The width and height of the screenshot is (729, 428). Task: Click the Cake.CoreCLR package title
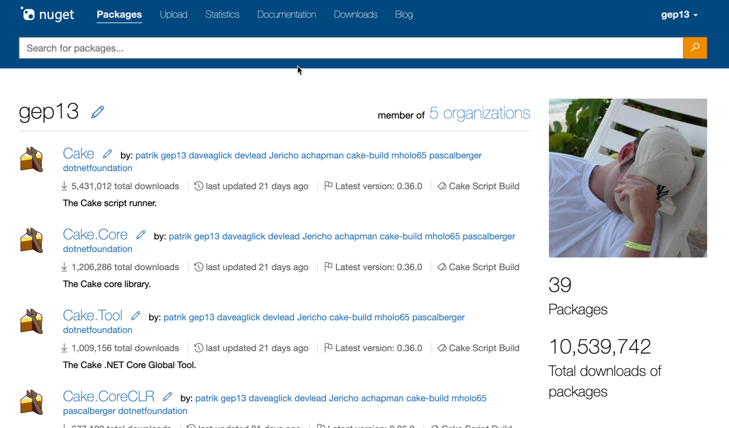108,397
